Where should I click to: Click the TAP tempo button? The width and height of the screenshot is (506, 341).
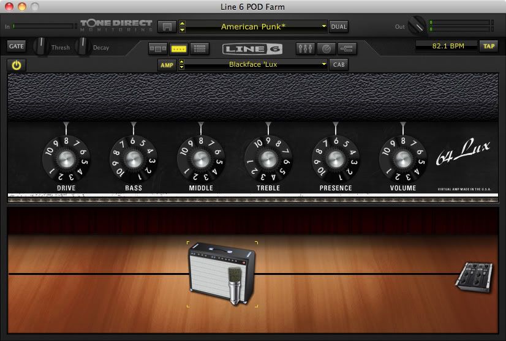[x=489, y=47]
